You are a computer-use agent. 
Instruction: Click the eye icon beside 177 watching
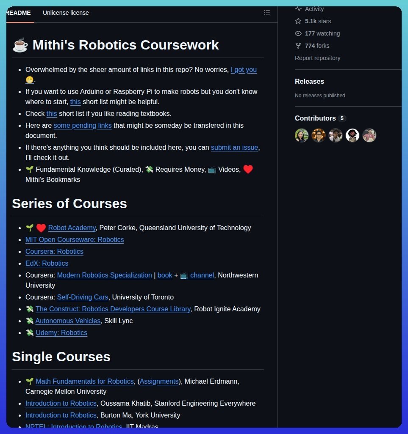[298, 33]
